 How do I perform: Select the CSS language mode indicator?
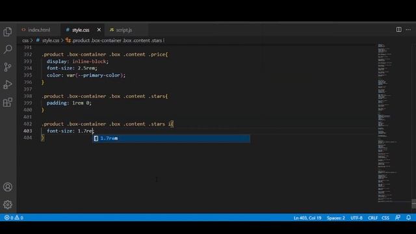tap(385, 218)
